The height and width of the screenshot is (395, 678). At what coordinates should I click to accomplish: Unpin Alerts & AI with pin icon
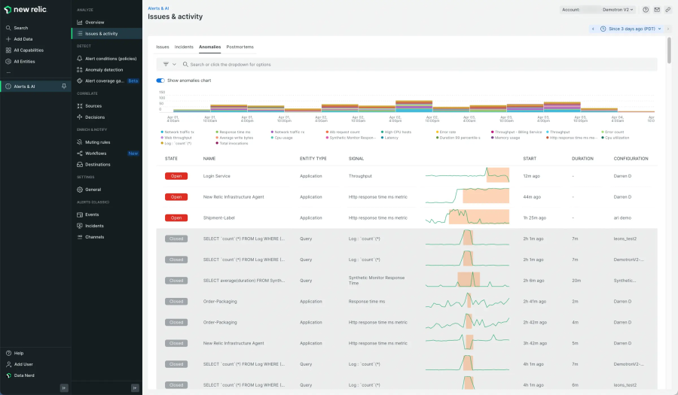(64, 87)
